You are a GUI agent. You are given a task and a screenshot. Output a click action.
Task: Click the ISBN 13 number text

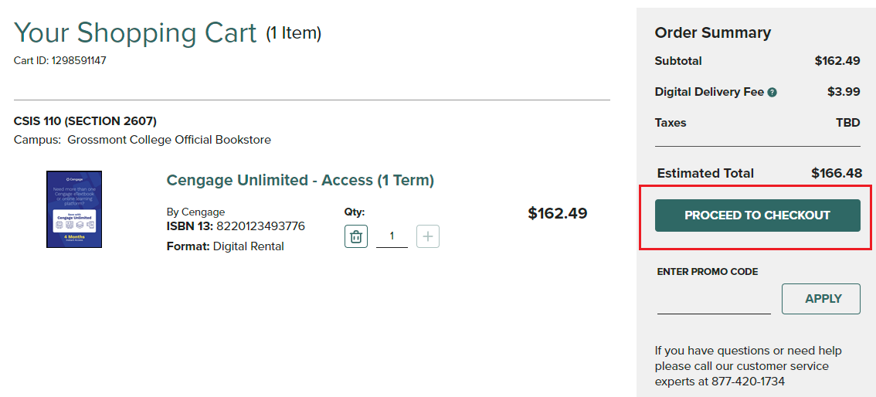[260, 226]
